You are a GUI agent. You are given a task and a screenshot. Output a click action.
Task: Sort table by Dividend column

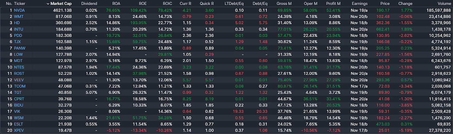click(89, 4)
